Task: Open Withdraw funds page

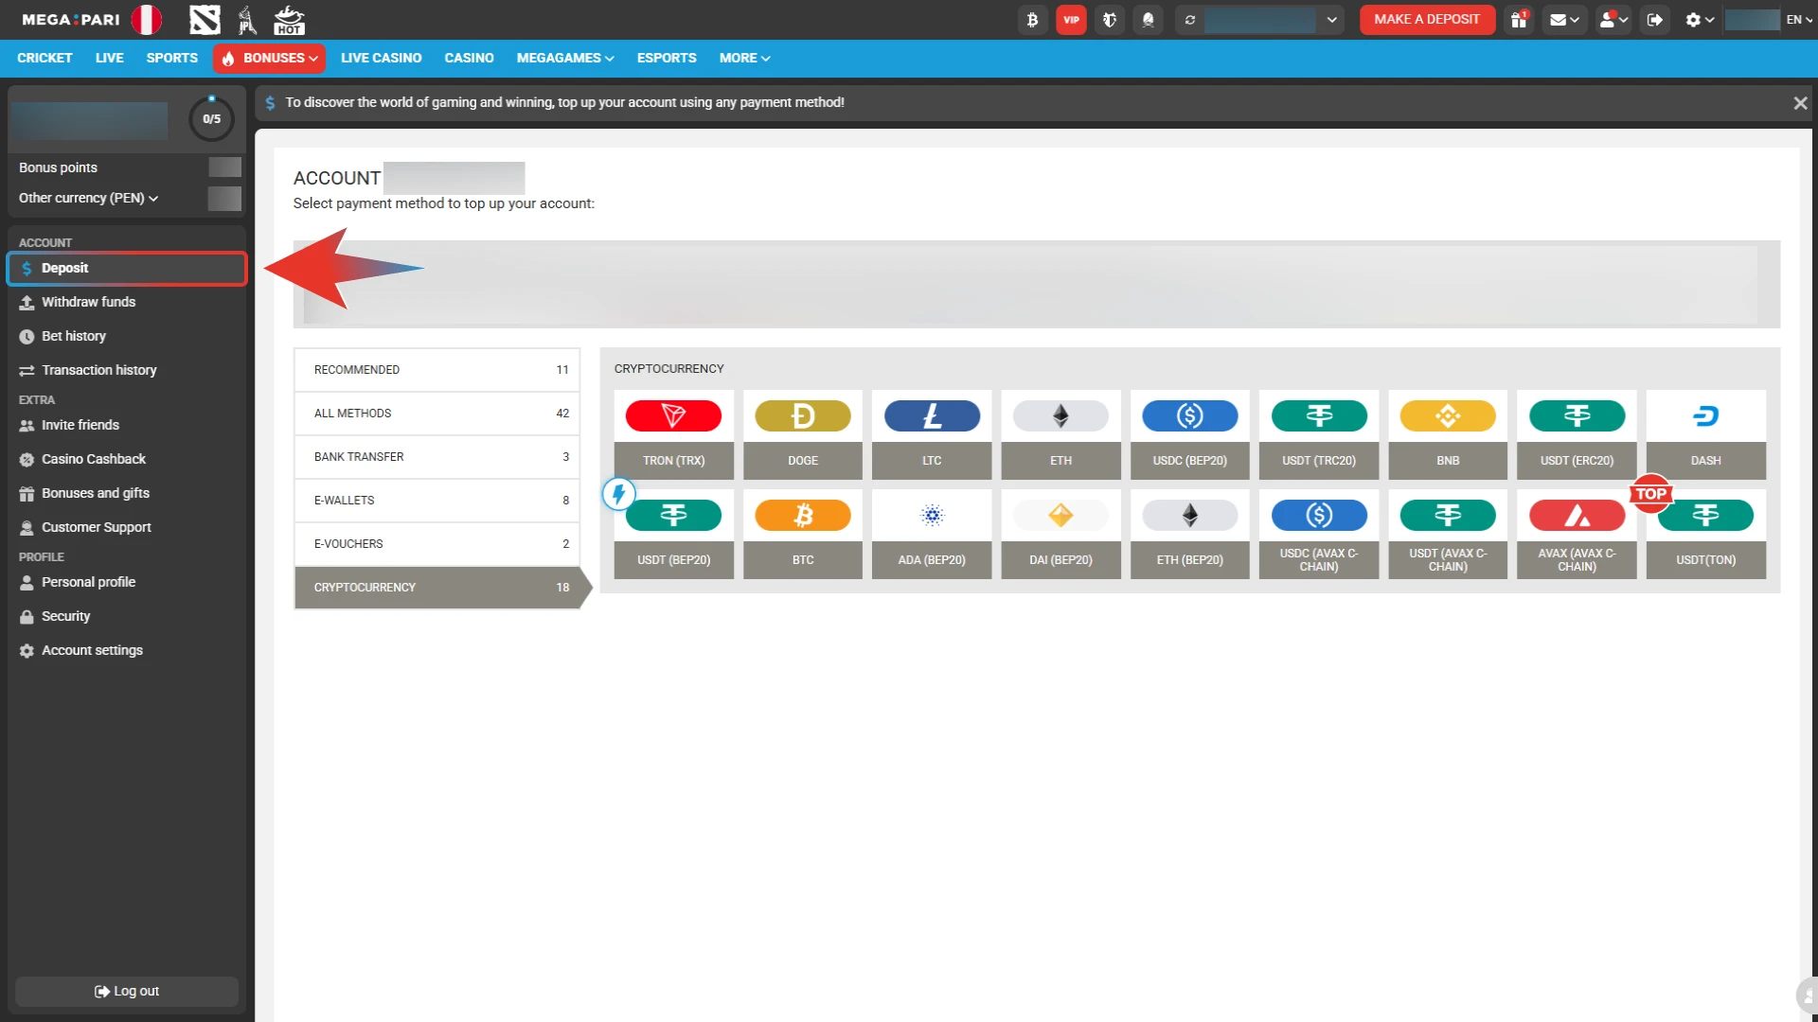Action: click(126, 302)
